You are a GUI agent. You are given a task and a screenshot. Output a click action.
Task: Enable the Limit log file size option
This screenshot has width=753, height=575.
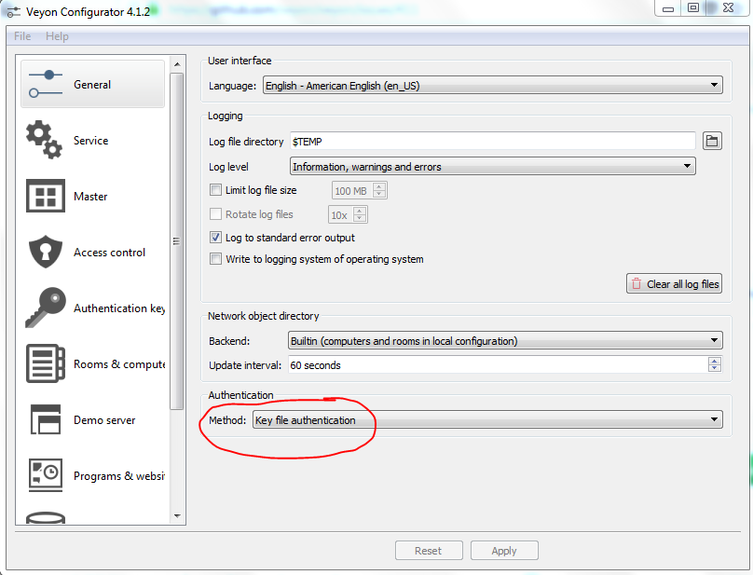click(x=215, y=189)
